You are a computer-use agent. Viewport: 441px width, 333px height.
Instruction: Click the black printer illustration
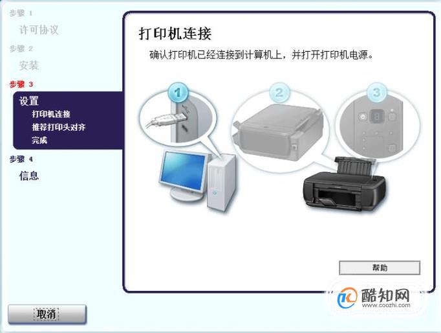[x=344, y=184]
